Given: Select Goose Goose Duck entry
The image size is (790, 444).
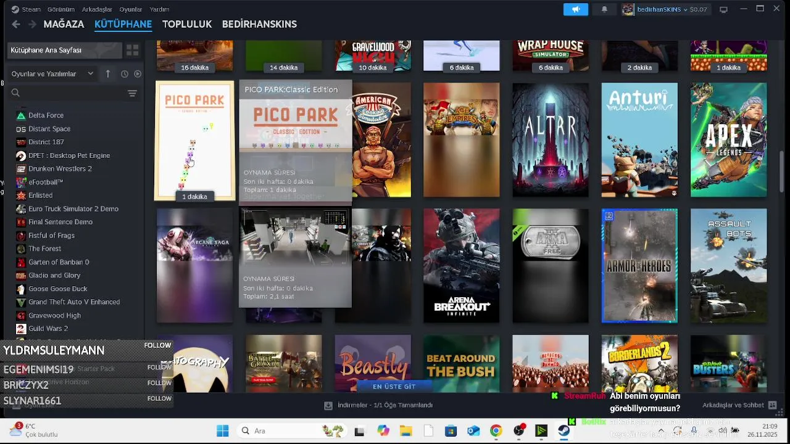Looking at the screenshot, I should pyautogui.click(x=57, y=289).
